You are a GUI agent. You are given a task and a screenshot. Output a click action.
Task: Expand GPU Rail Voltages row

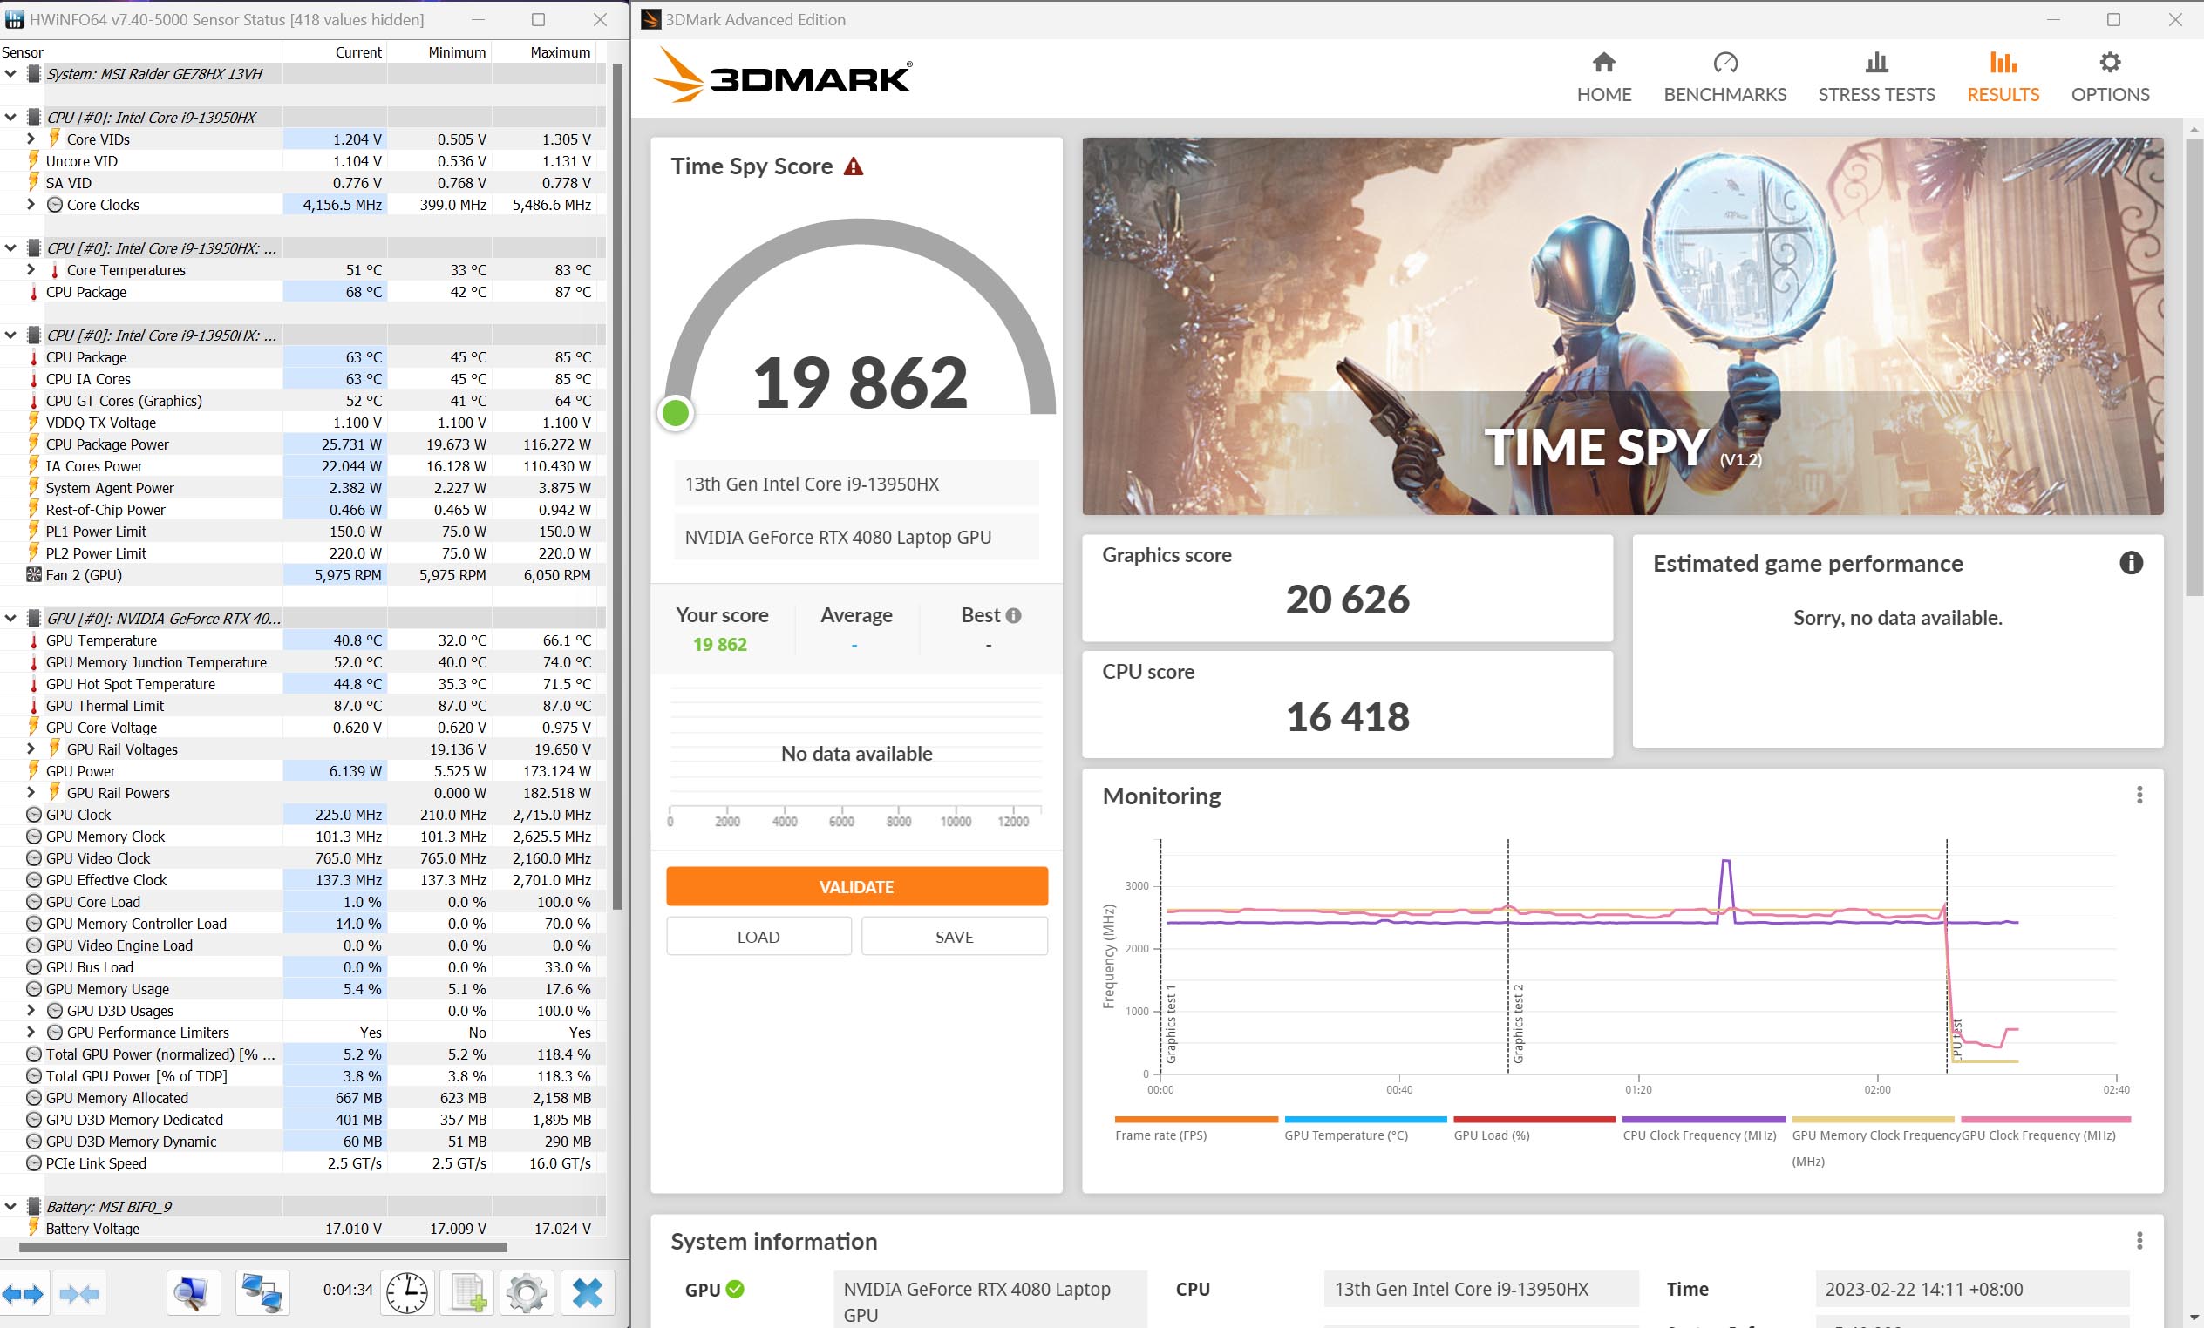pos(31,749)
